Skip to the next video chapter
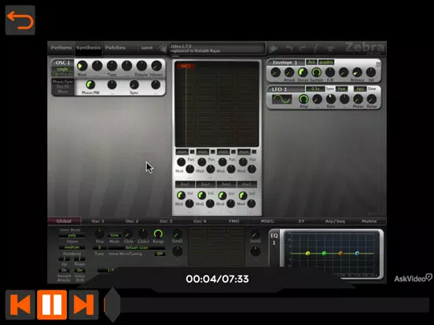 pyautogui.click(x=83, y=305)
